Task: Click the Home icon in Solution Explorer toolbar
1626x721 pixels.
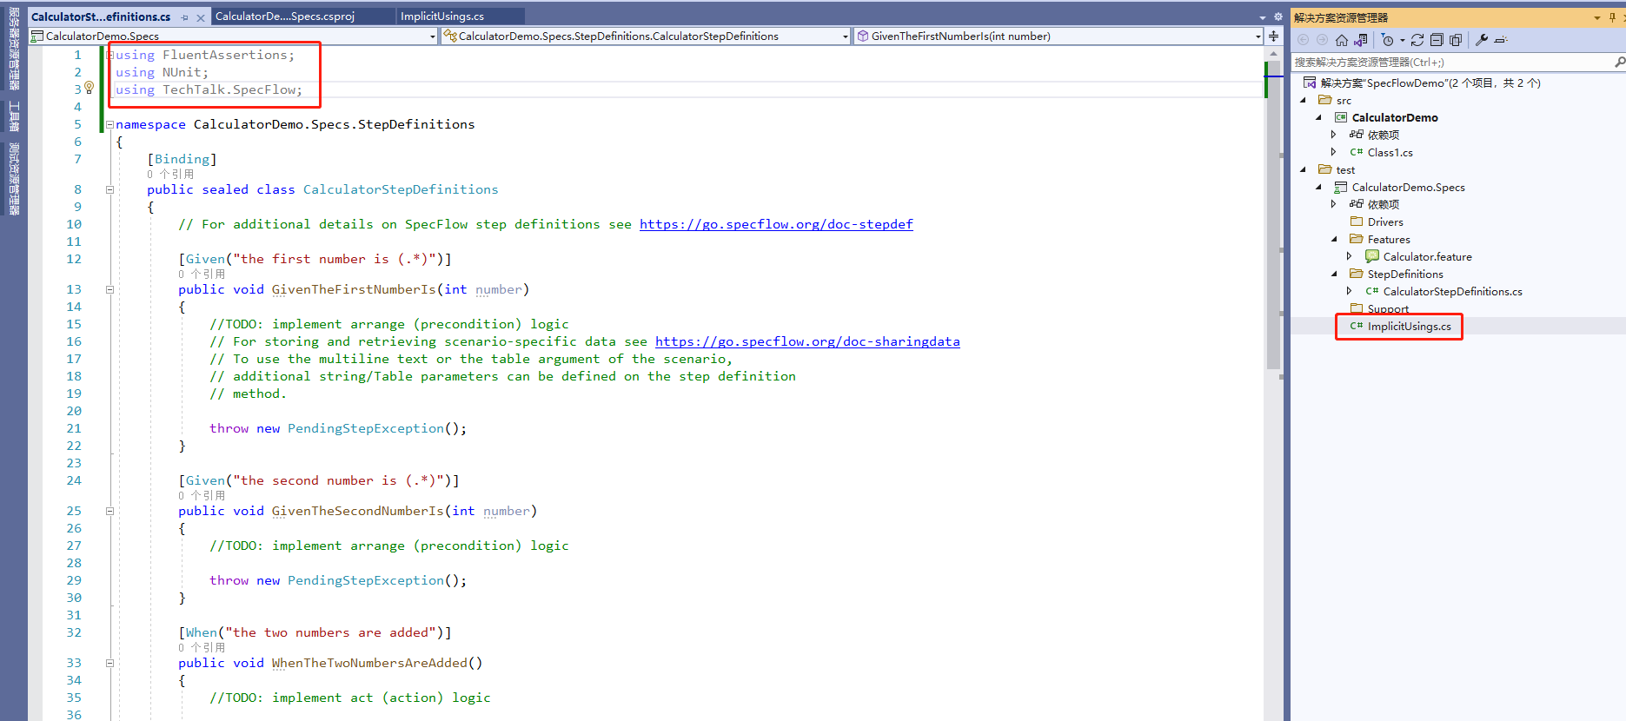Action: click(x=1342, y=40)
